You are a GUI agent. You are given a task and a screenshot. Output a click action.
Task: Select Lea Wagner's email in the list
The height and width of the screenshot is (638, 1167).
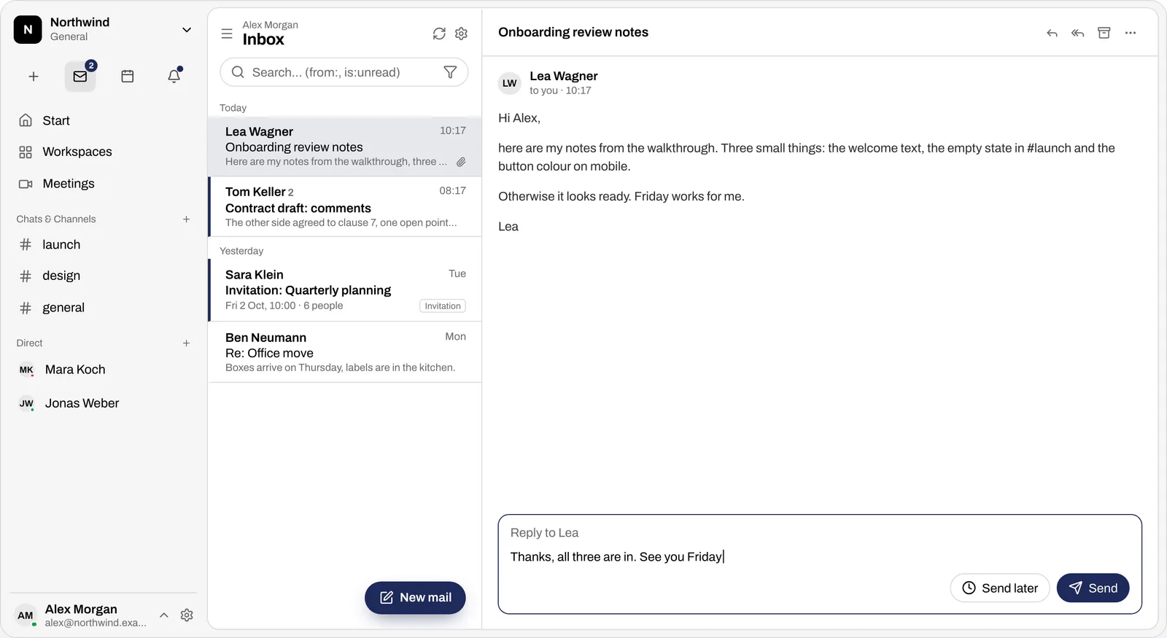(345, 147)
